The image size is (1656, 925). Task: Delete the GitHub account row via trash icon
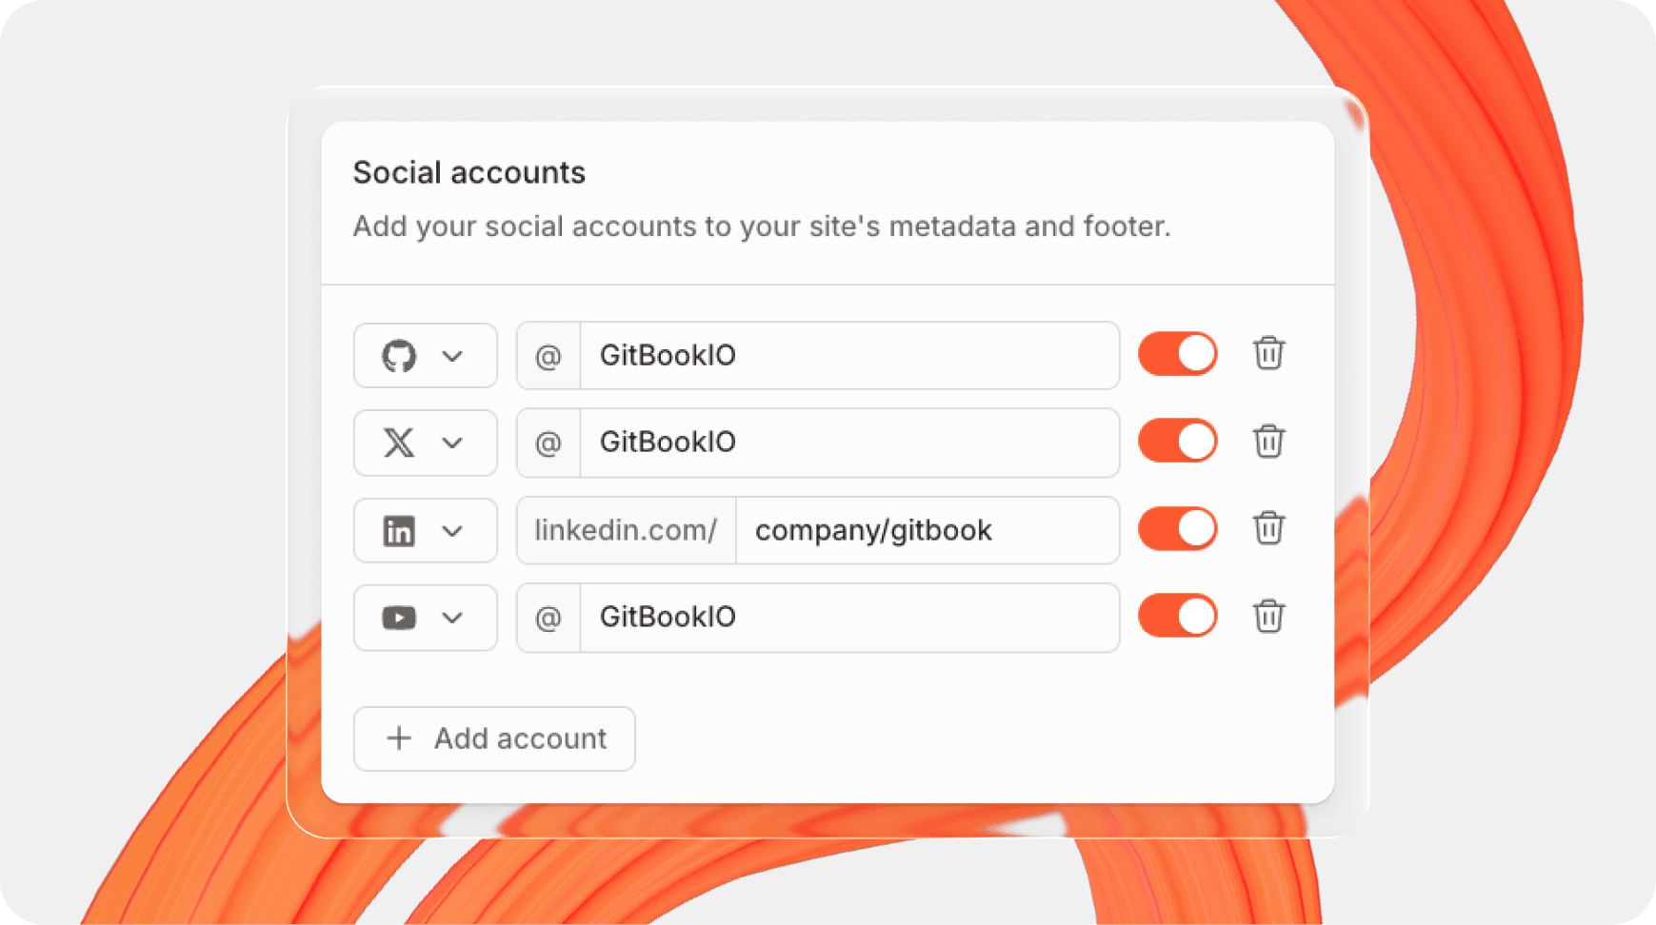1269,353
